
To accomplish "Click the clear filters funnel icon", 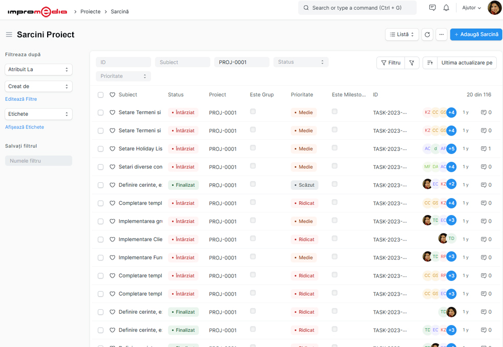I will (x=412, y=62).
